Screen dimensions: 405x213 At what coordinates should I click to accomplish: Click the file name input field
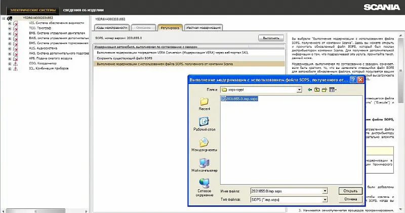pos(286,191)
